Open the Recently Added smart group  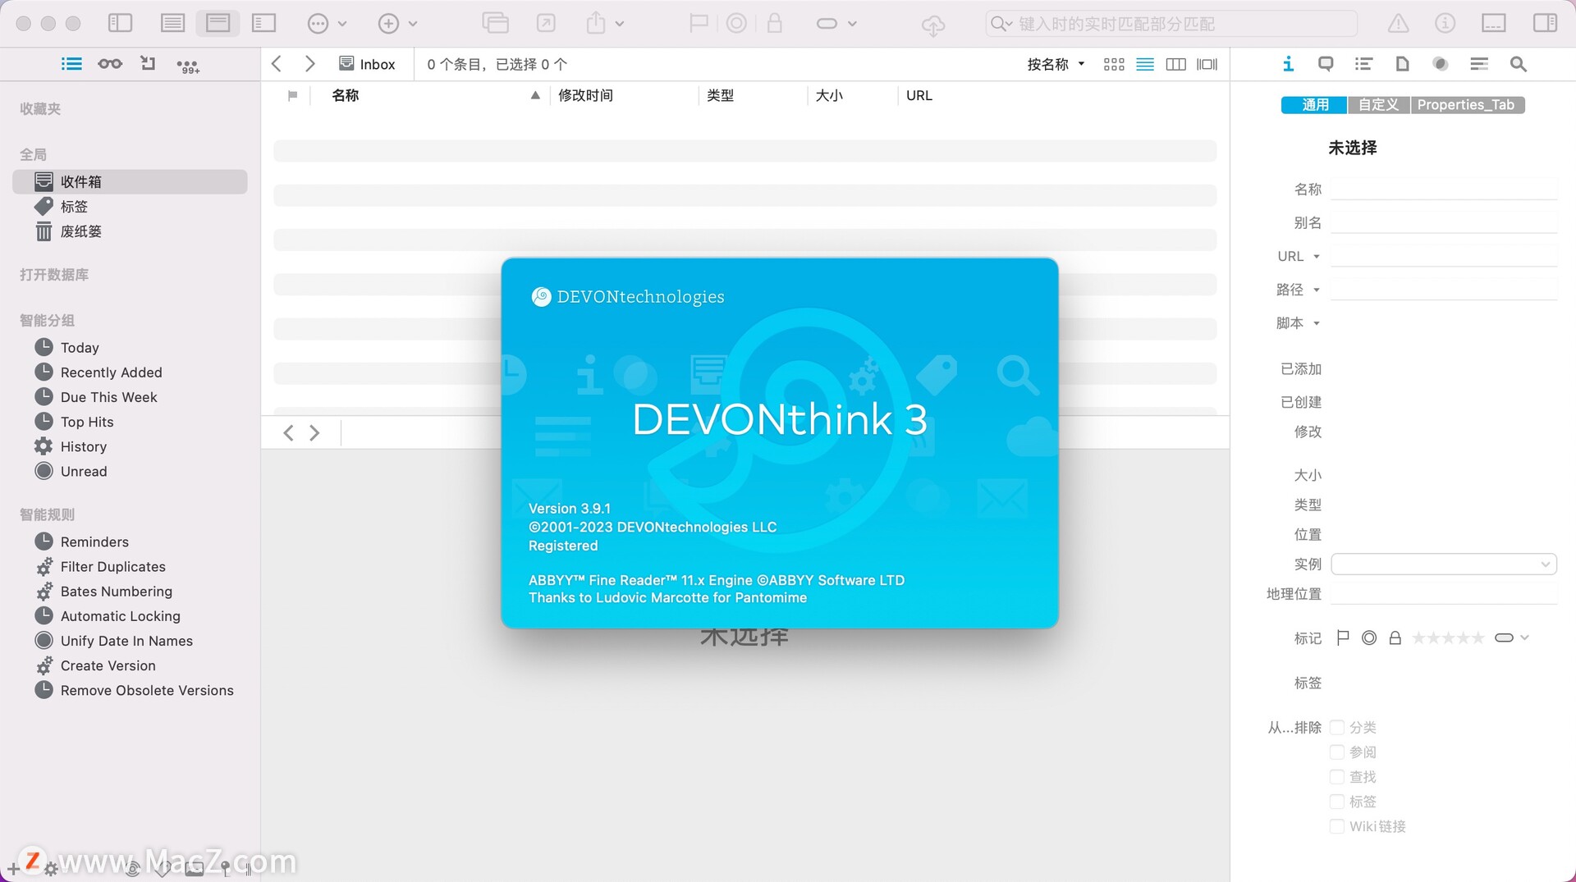[111, 372]
